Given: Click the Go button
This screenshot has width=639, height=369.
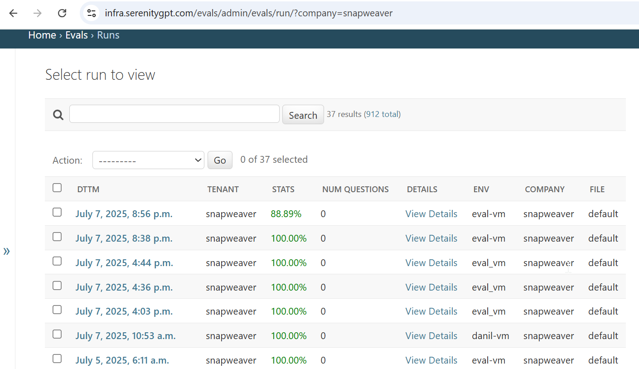Looking at the screenshot, I should point(220,160).
